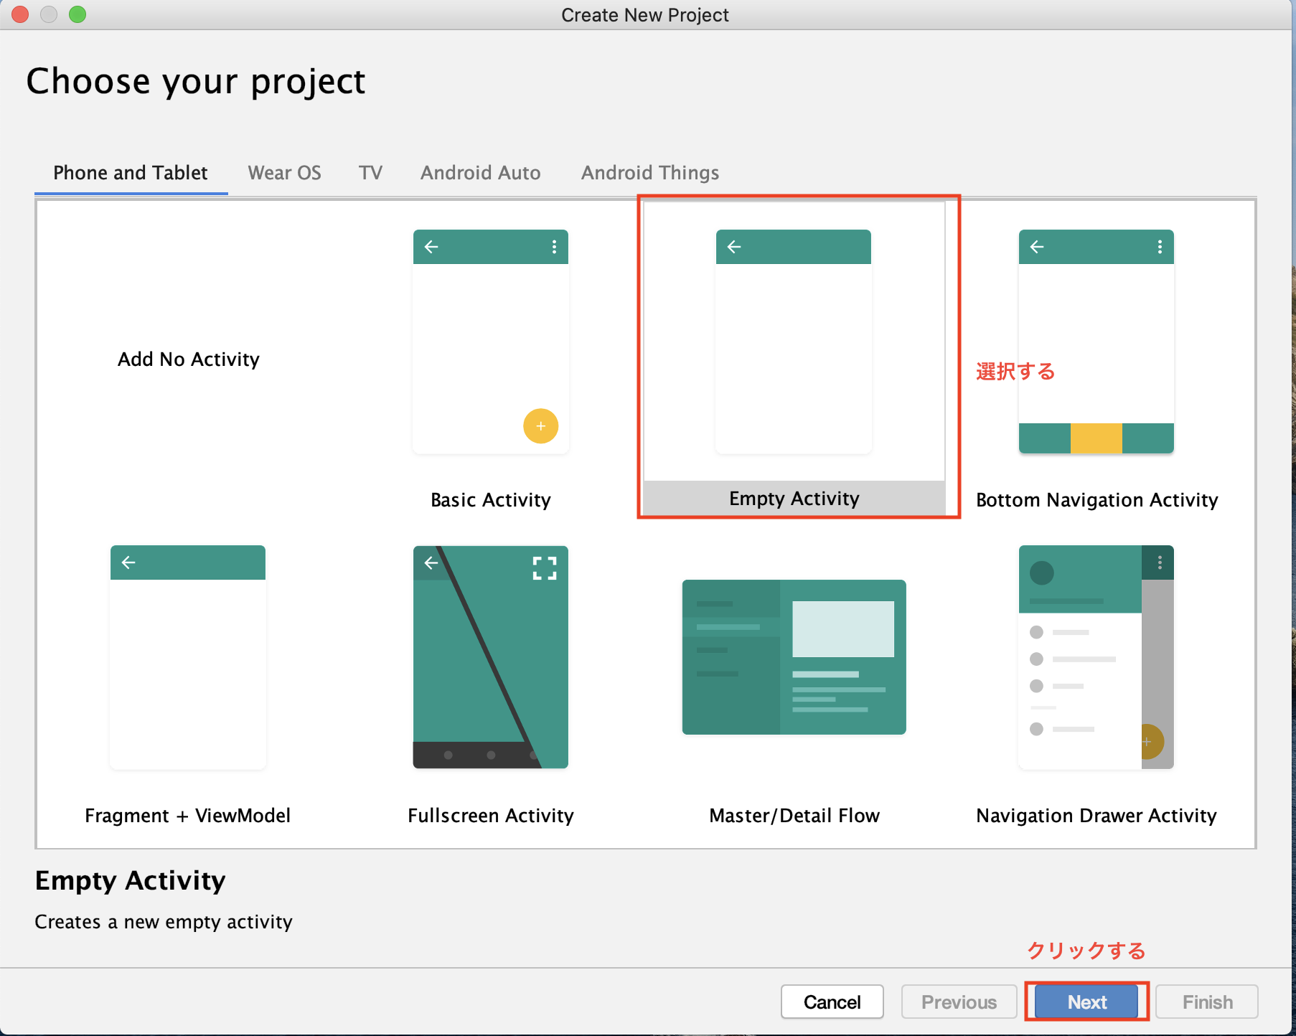Choose the Add No Activity option
Screen dimensions: 1296x1036
coord(188,359)
